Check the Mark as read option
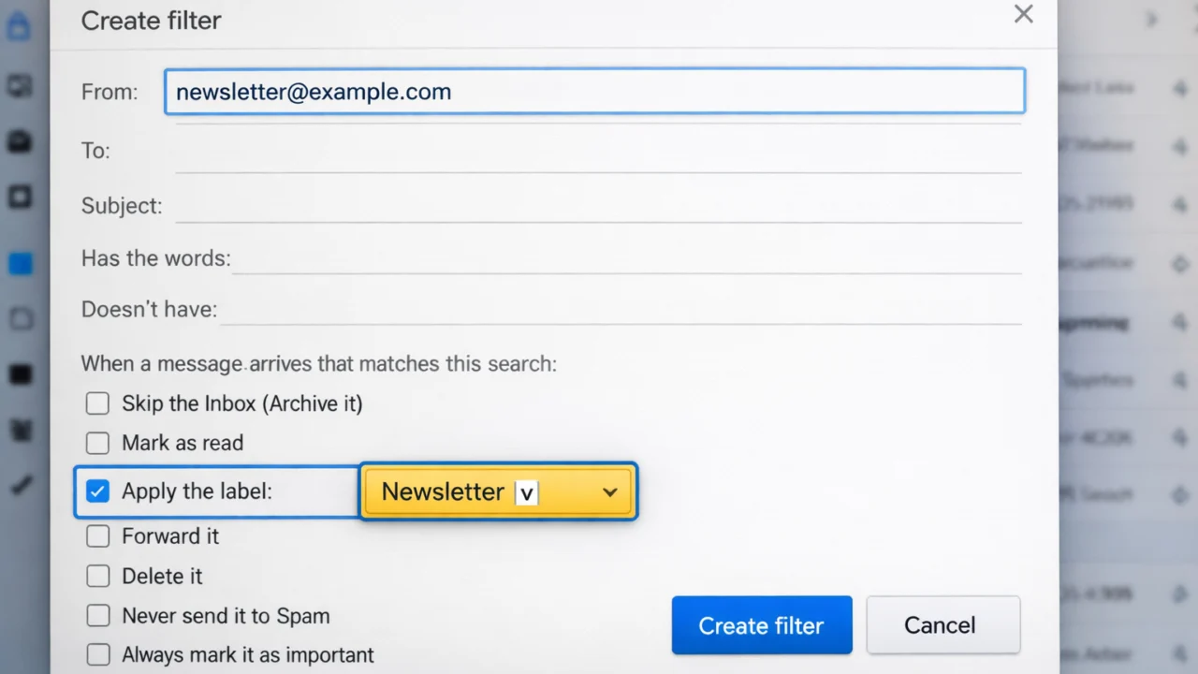The image size is (1198, 674). [x=97, y=443]
